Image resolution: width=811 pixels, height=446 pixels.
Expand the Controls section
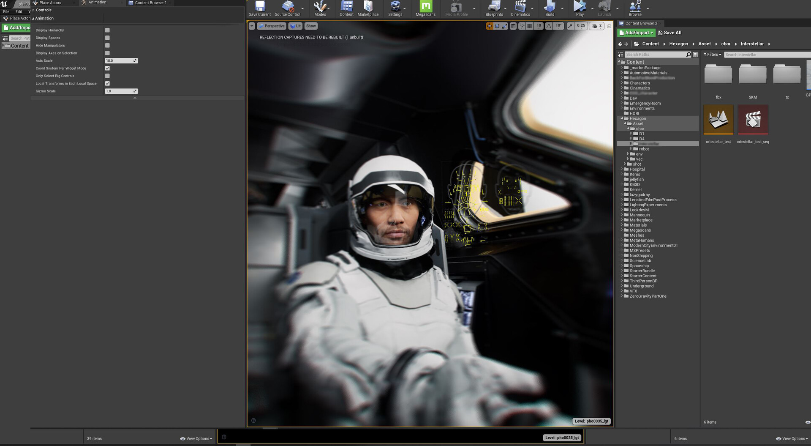tap(33, 10)
